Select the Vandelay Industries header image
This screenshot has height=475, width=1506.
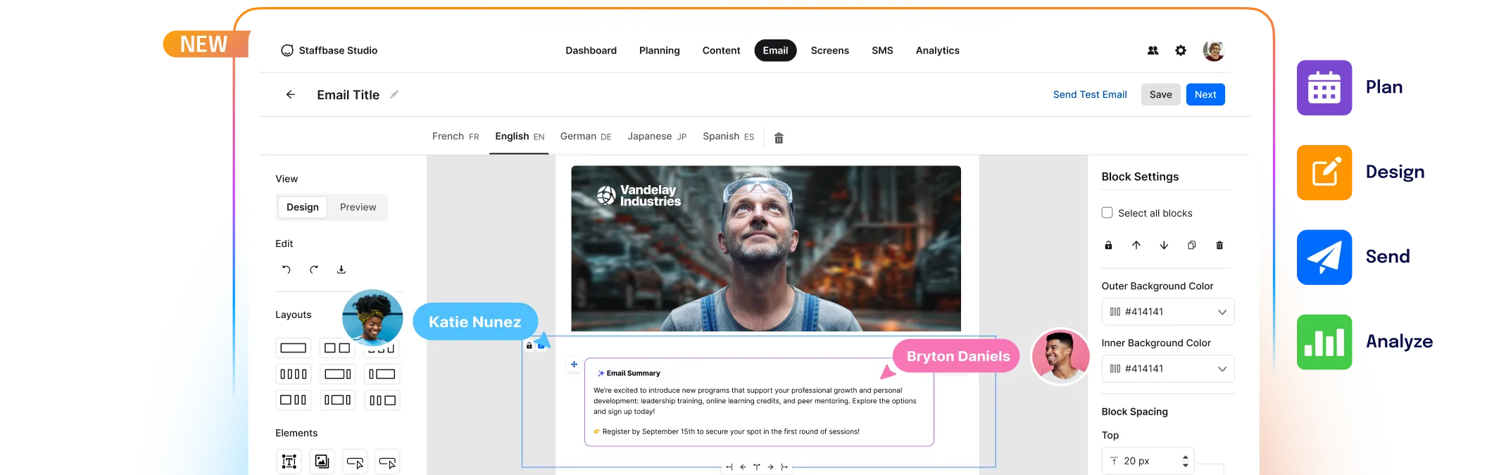coord(766,248)
